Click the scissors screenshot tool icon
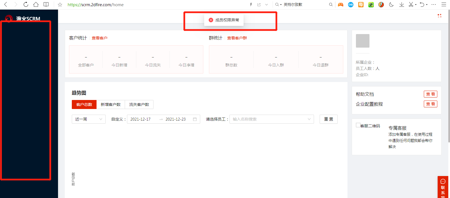This screenshot has width=450, height=198. coord(411,5)
